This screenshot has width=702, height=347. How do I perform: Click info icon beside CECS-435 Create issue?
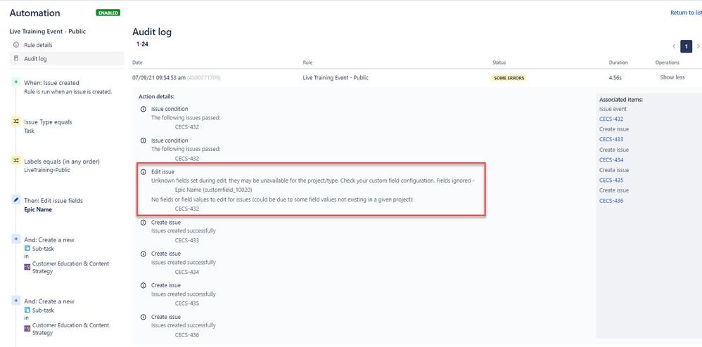coord(143,285)
